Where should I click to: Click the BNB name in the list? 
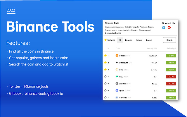coord(121,70)
